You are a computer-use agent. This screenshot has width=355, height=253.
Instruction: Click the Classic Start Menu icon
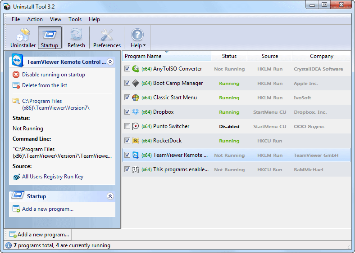click(136, 98)
